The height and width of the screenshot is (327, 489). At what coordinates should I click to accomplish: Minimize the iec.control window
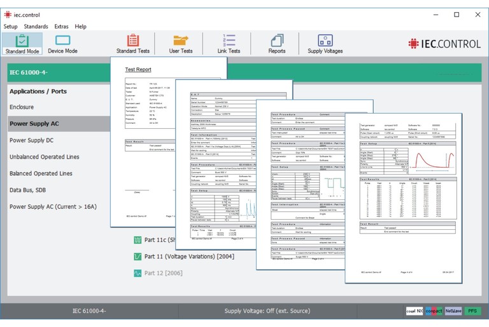click(x=436, y=15)
